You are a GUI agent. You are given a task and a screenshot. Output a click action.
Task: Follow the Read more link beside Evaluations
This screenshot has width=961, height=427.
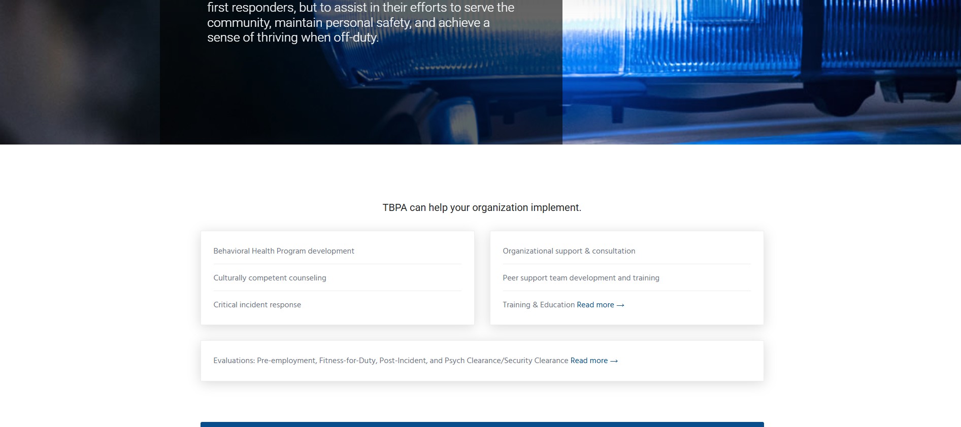[589, 361]
